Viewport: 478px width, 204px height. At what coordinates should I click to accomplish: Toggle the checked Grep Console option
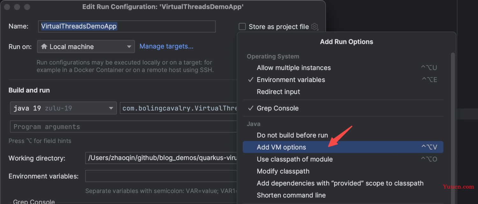point(343,108)
